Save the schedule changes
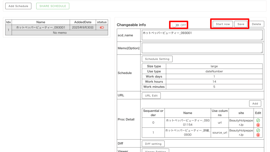 click(241, 24)
